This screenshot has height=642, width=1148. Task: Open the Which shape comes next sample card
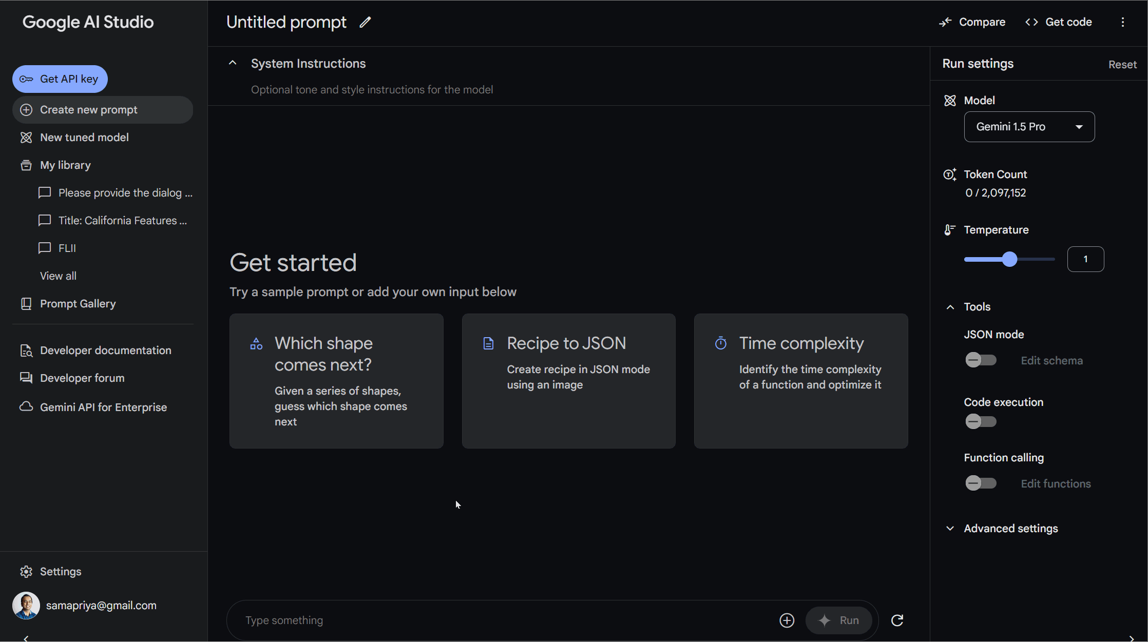336,381
